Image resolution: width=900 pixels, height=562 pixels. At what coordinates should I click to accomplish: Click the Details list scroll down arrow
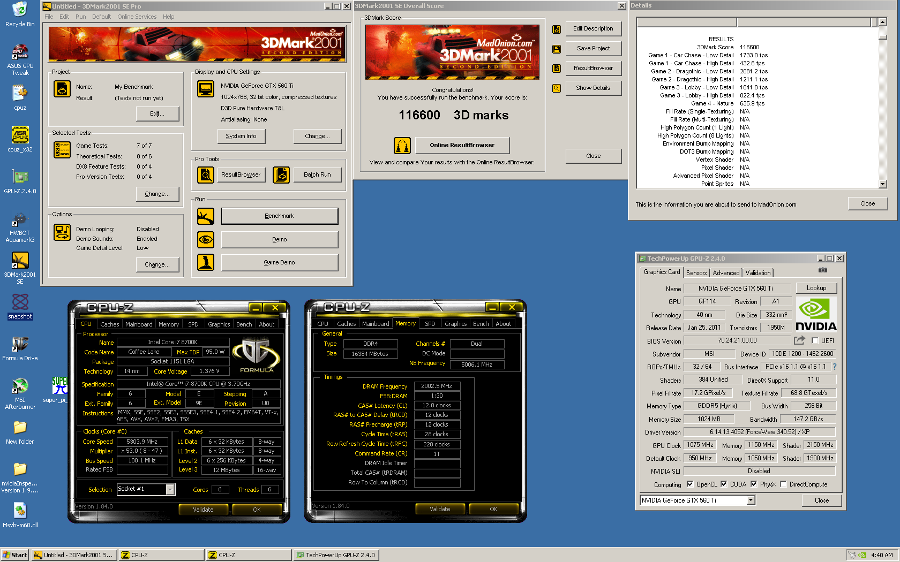pyautogui.click(x=882, y=184)
